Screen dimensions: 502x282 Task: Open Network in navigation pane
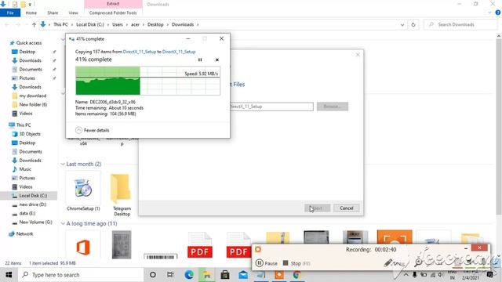[24, 233]
